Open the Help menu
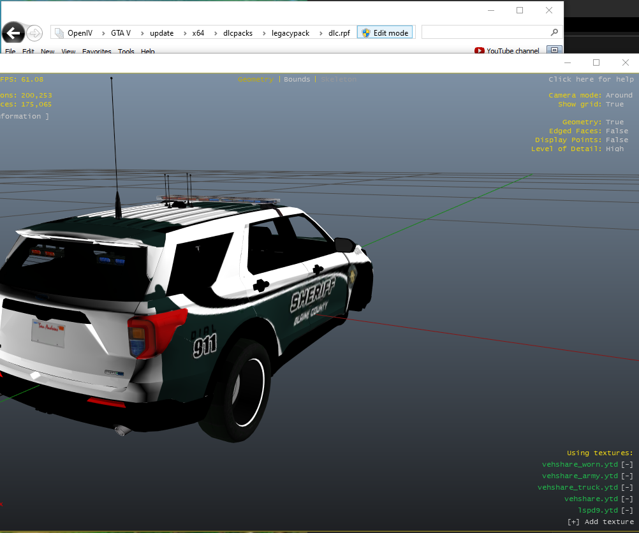639x533 pixels. pos(147,51)
